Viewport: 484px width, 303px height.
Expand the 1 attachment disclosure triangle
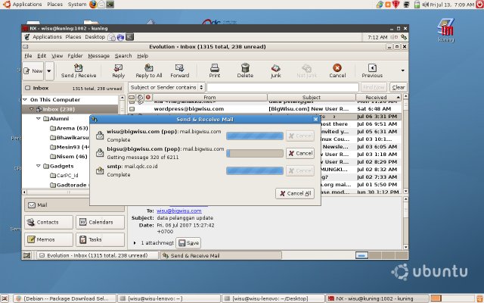click(x=135, y=243)
